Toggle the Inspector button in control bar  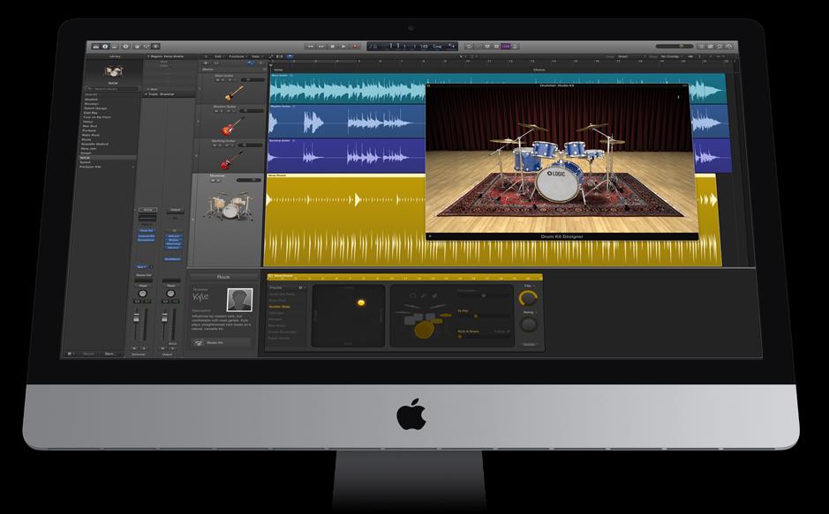pyautogui.click(x=105, y=47)
